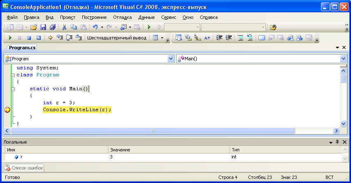Image resolution: width=351 pixels, height=183 pixels.
Task: Open the active files list arrow beside Program.cs tab
Action: (x=337, y=48)
